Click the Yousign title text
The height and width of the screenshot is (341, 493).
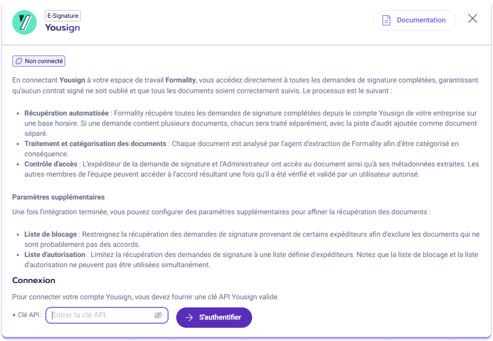63,27
